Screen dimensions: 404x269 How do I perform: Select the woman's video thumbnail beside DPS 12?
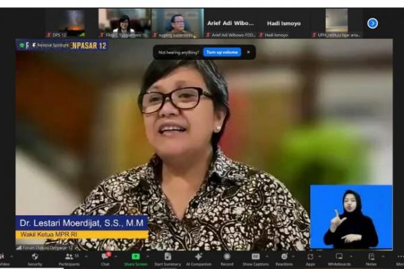point(125,24)
